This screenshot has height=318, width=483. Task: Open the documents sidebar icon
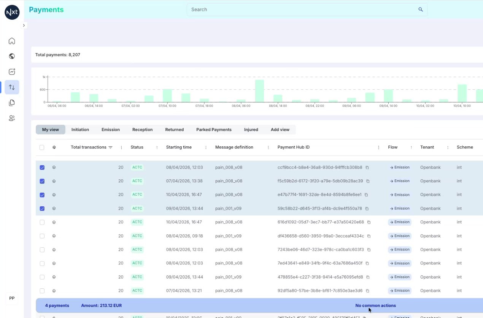pyautogui.click(x=12, y=103)
